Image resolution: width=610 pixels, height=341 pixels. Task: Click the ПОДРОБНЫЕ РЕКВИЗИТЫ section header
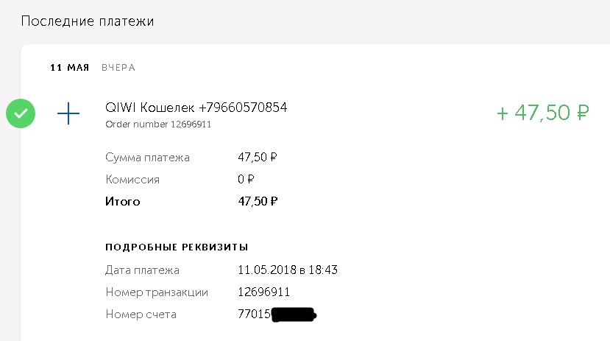click(177, 247)
